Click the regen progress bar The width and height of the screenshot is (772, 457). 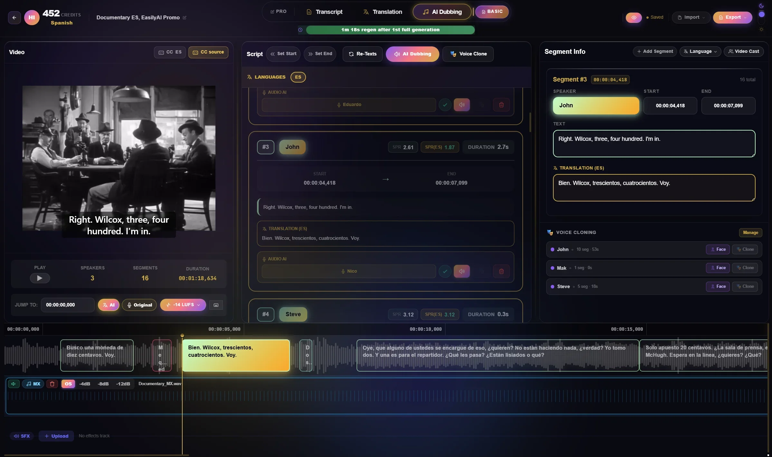(390, 30)
